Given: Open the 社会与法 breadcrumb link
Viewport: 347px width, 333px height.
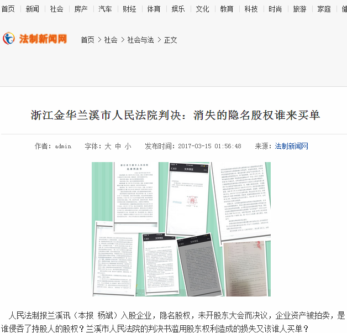Looking at the screenshot, I should 140,40.
